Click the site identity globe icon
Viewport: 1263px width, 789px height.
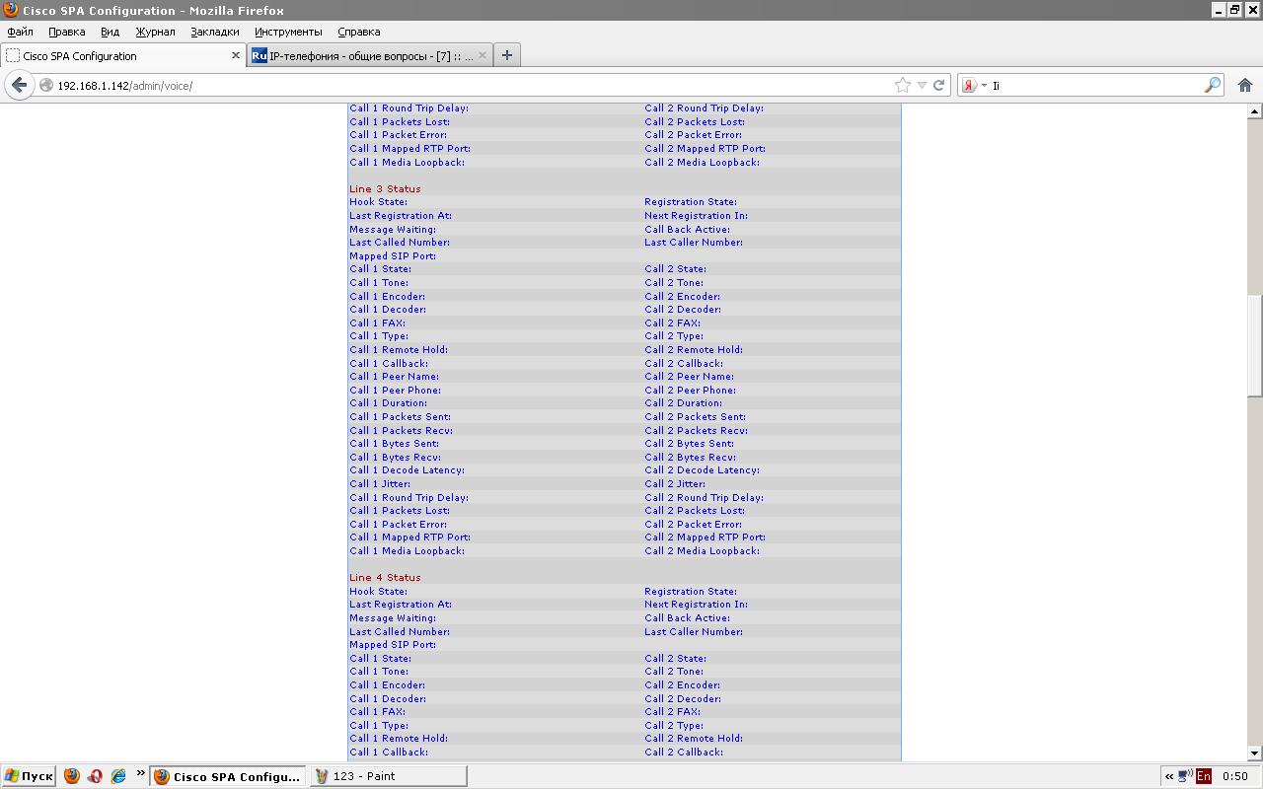pyautogui.click(x=45, y=86)
